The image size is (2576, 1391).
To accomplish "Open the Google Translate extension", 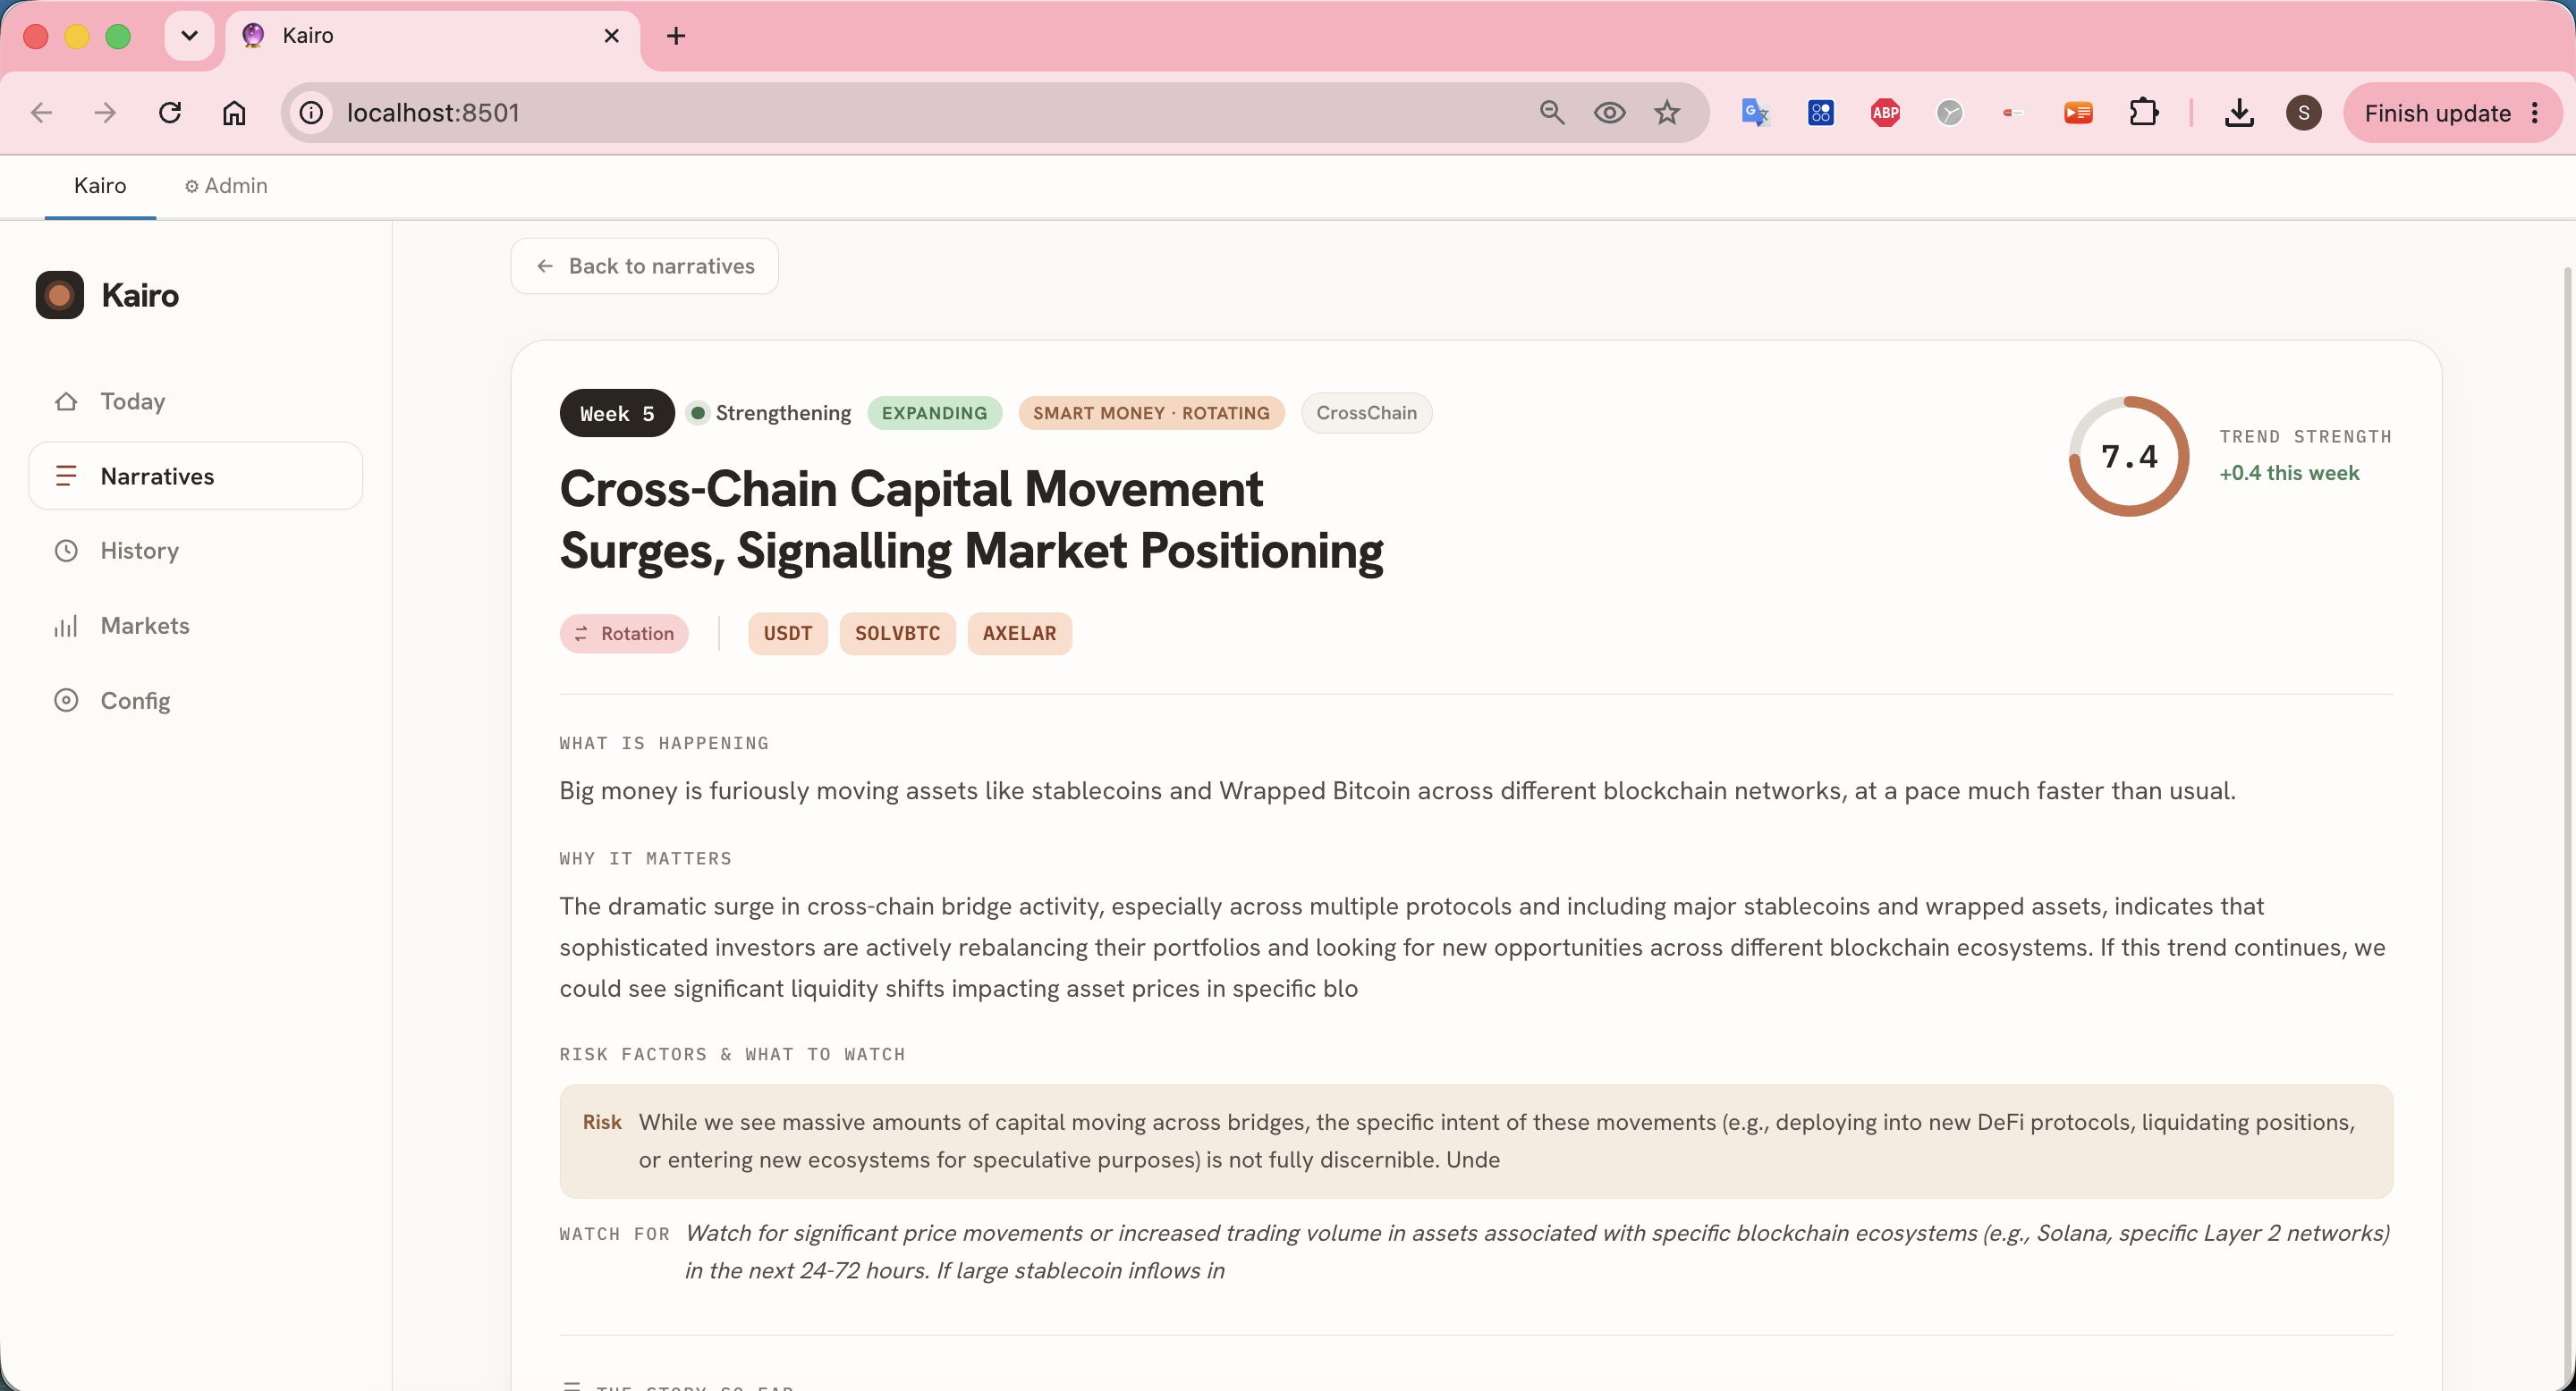I will point(1755,113).
